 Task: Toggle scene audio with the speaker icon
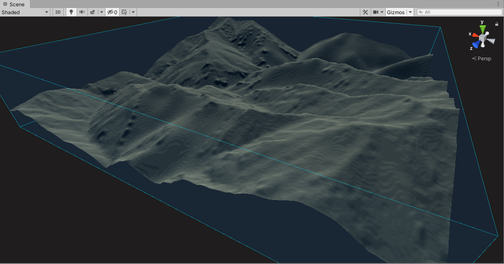coord(82,12)
